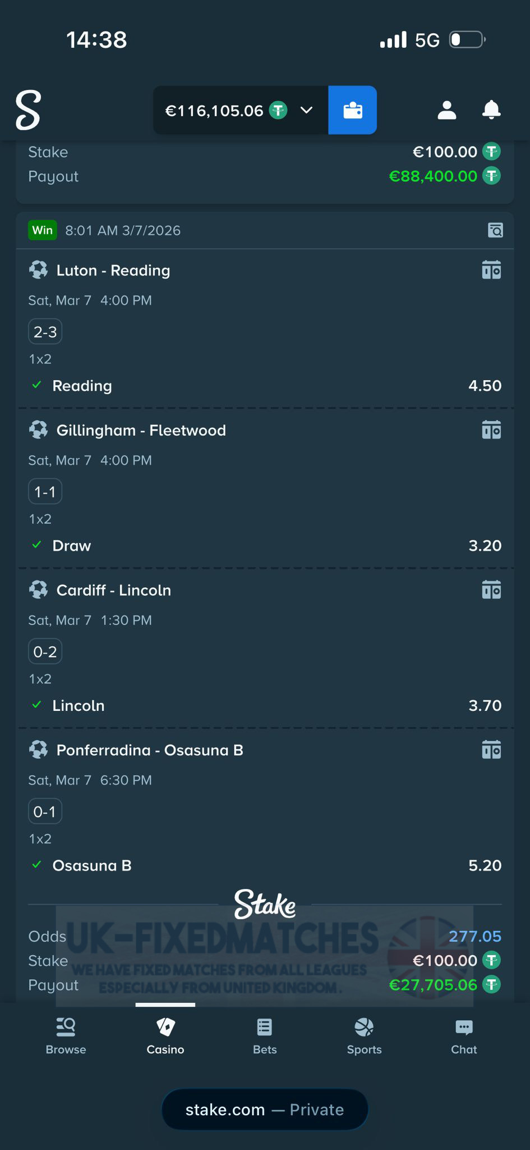The image size is (530, 1150).
Task: Tap the Stake S logo
Action: coord(28,110)
